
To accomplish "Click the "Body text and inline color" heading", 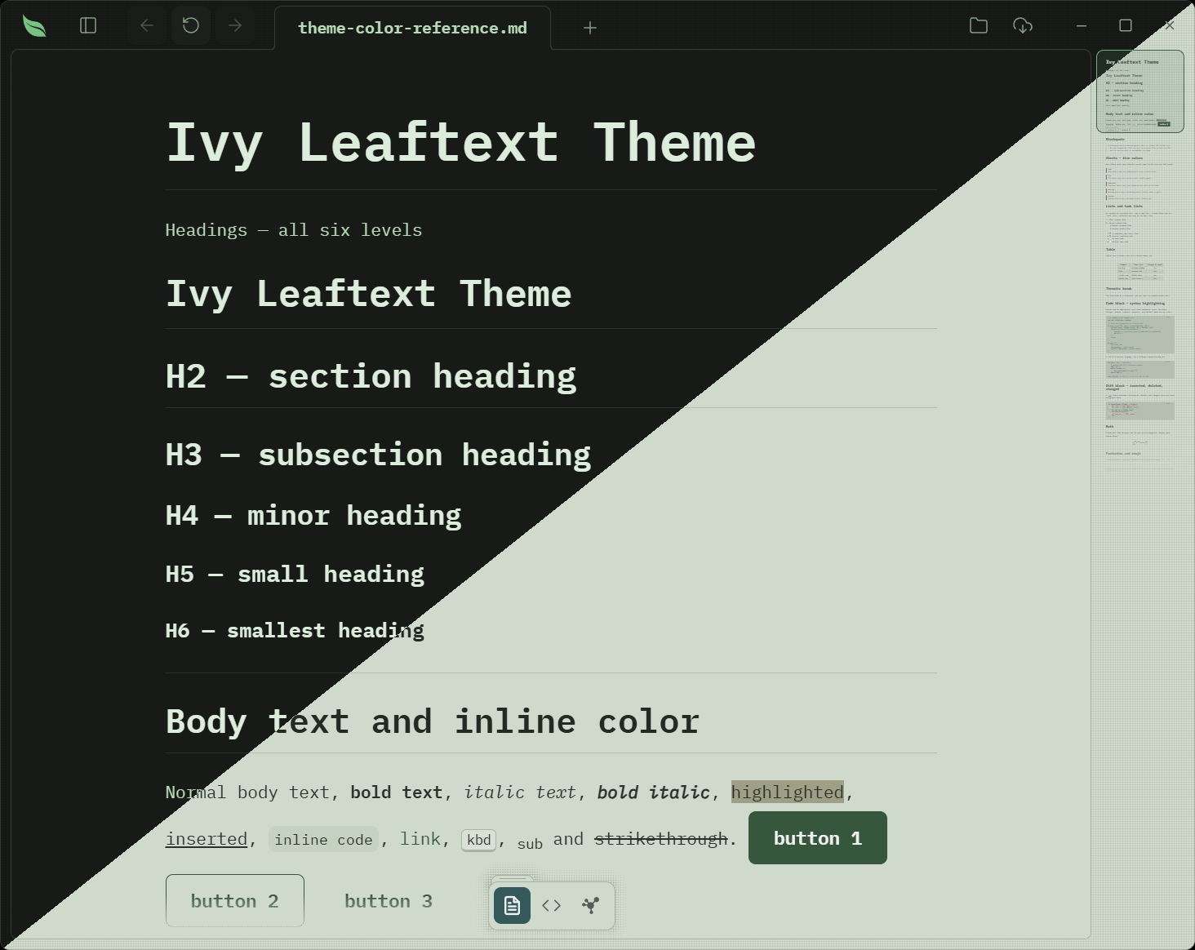I will (433, 721).
